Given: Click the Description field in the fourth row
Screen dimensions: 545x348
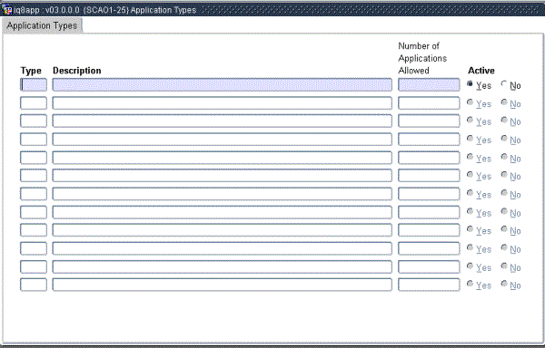Looking at the screenshot, I should pyautogui.click(x=223, y=140).
